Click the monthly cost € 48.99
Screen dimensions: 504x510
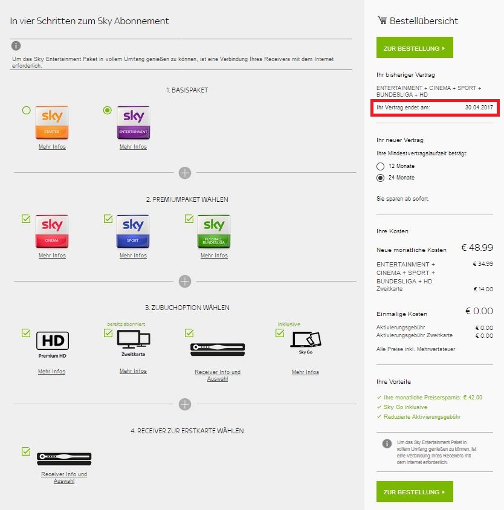(x=477, y=248)
